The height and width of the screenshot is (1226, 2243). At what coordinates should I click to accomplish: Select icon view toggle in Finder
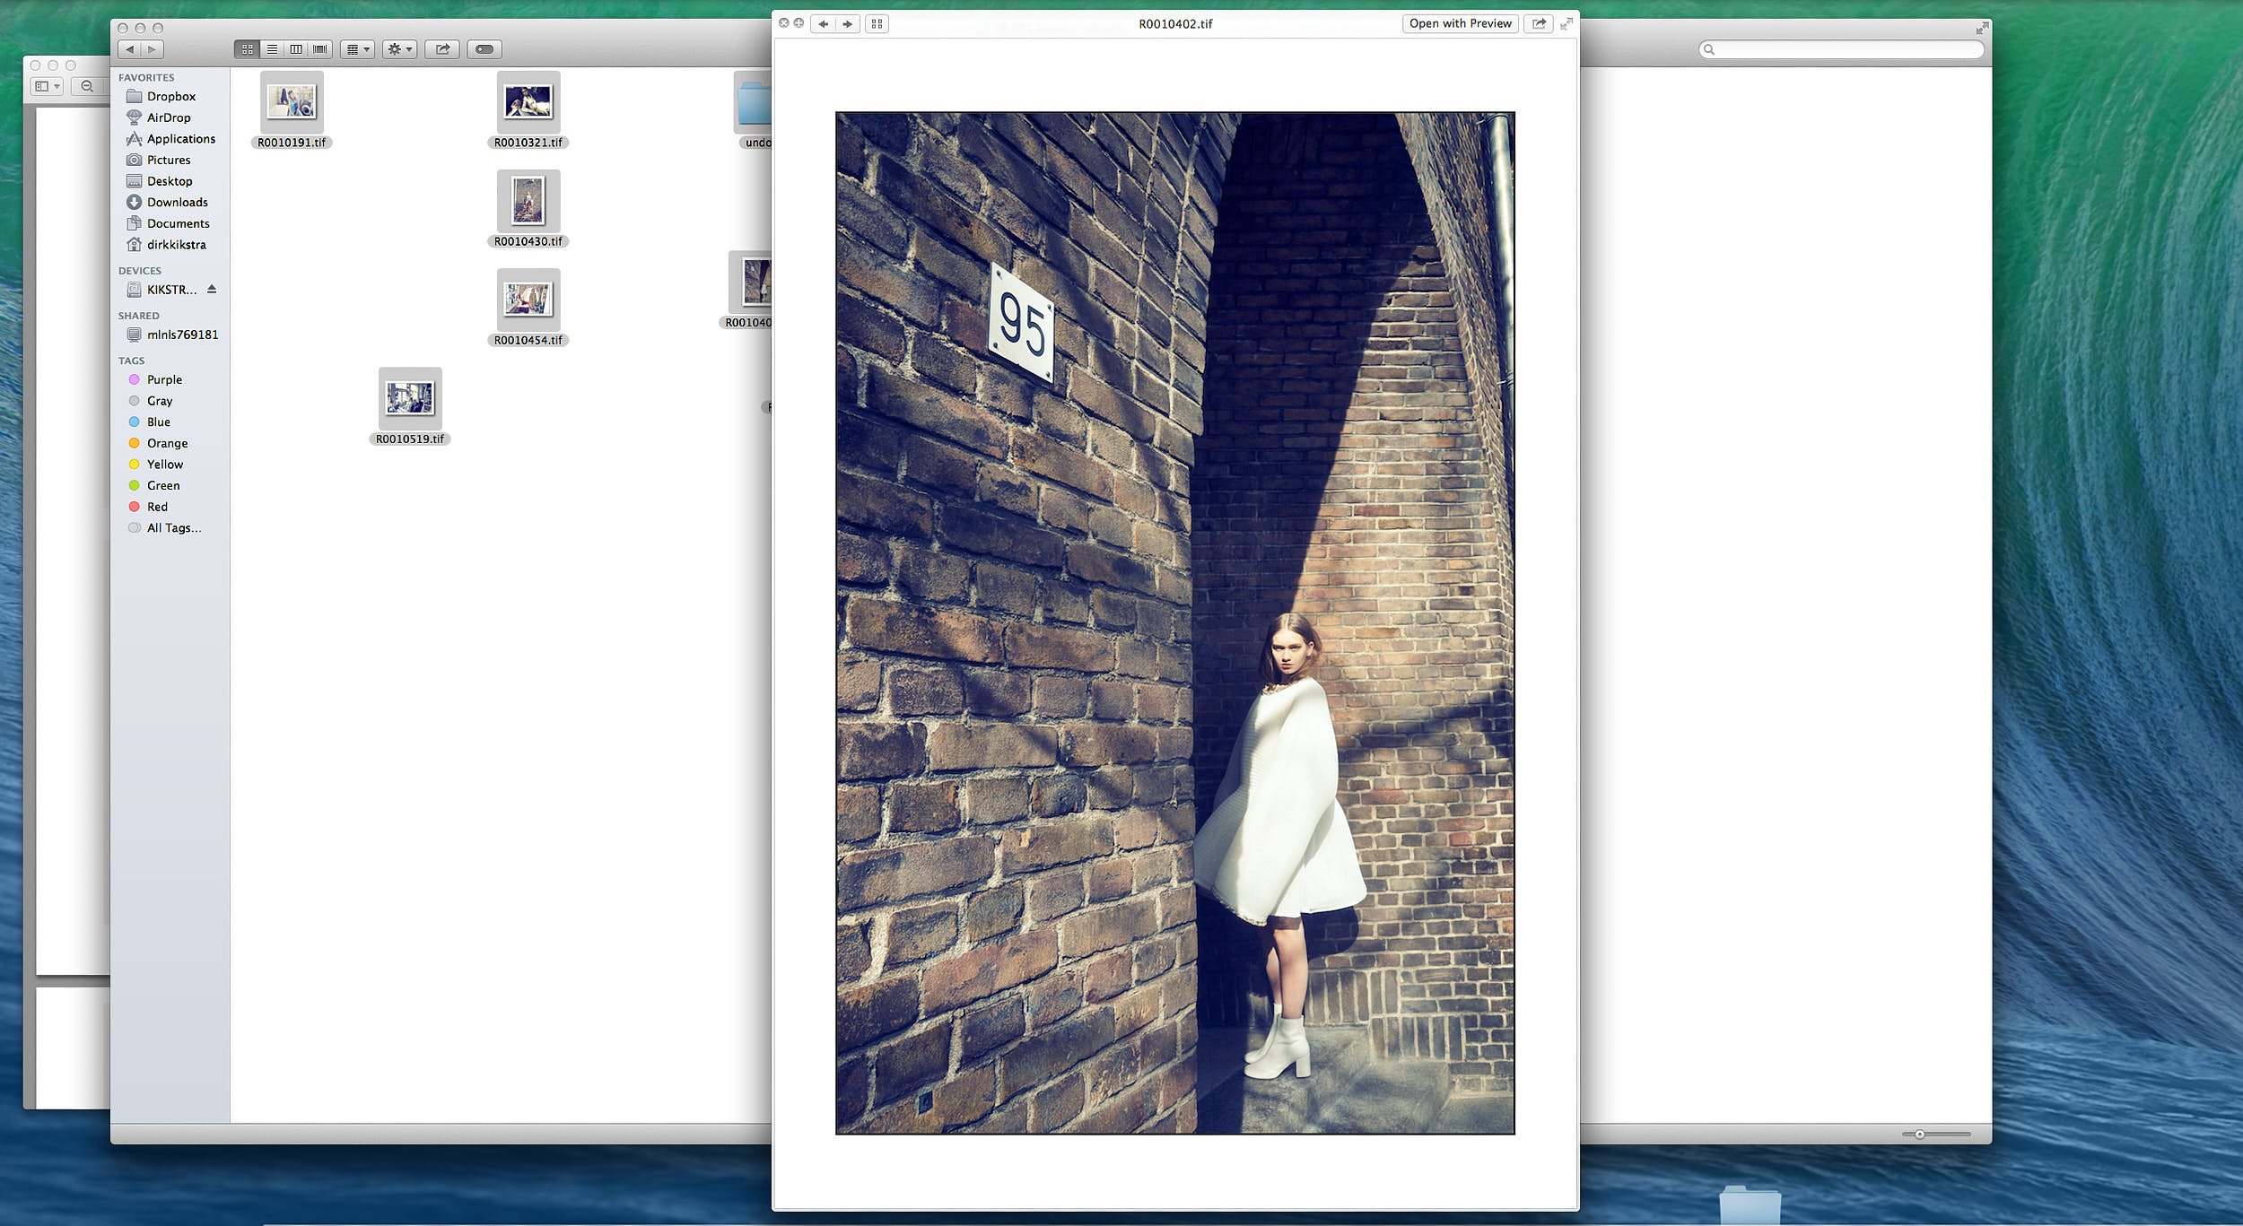point(248,49)
